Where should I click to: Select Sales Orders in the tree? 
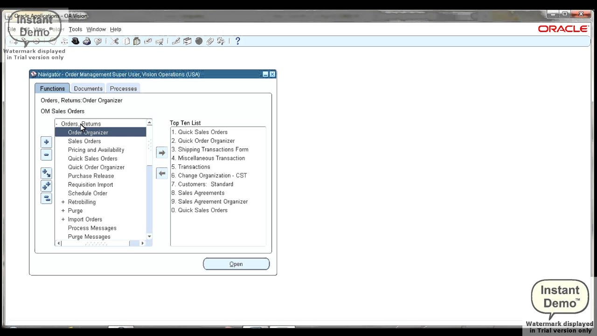(84, 141)
